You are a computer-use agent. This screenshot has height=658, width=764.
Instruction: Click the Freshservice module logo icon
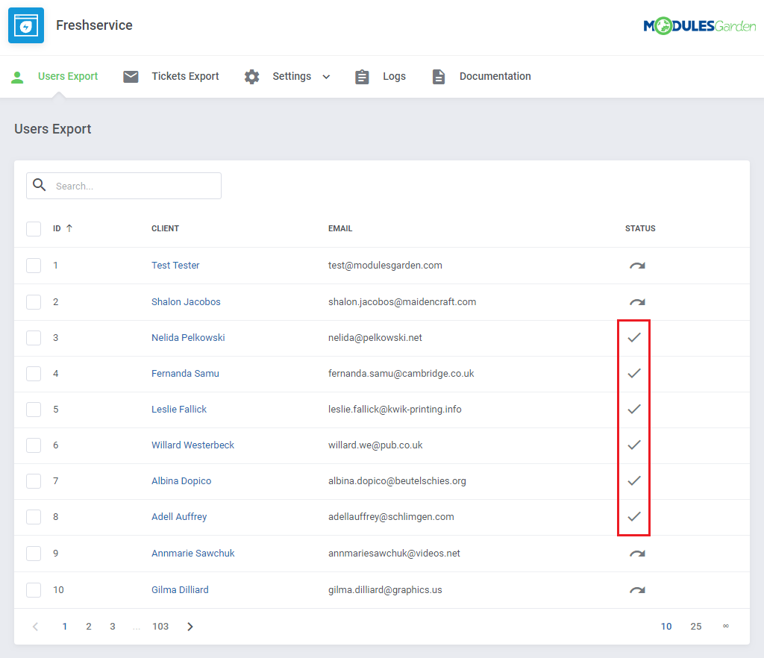tap(26, 25)
